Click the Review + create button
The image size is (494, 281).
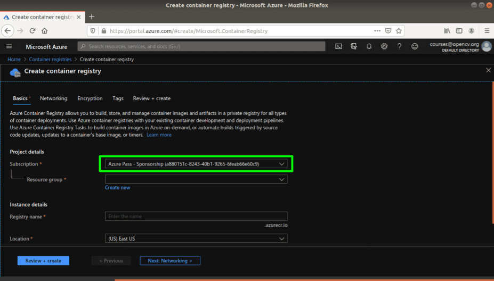(43, 261)
